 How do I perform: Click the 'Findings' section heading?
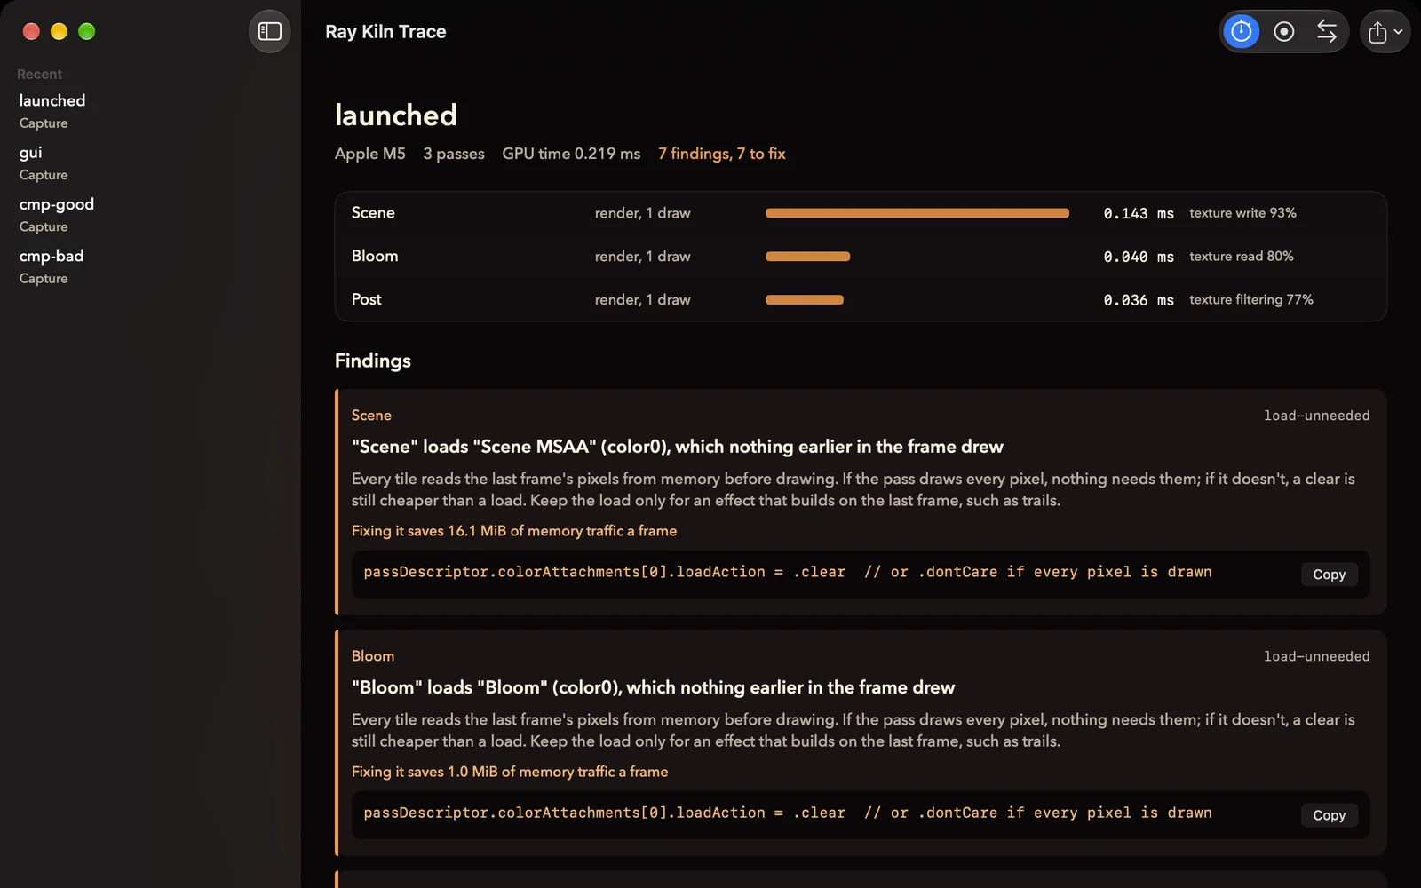click(373, 361)
